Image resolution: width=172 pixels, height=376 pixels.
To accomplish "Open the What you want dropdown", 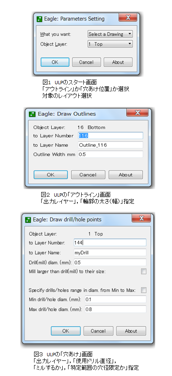I will coord(110,34).
